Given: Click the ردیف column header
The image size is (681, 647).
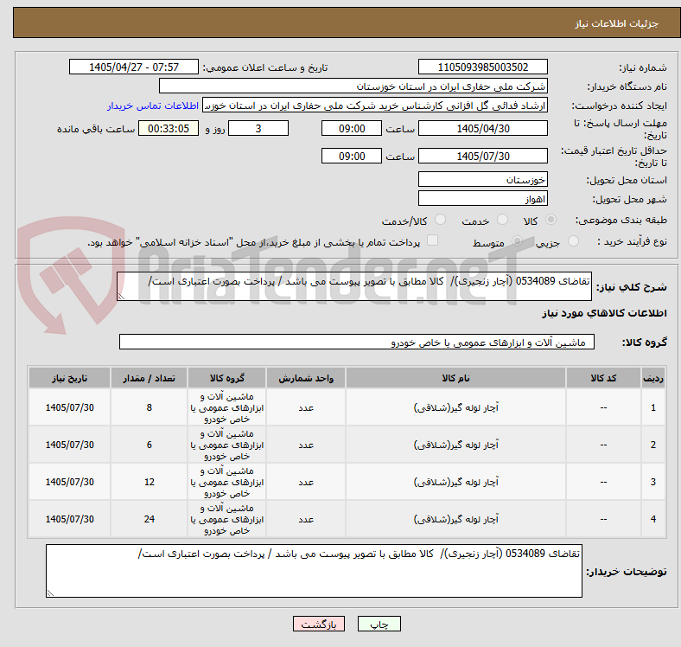Looking at the screenshot, I should click(x=652, y=378).
